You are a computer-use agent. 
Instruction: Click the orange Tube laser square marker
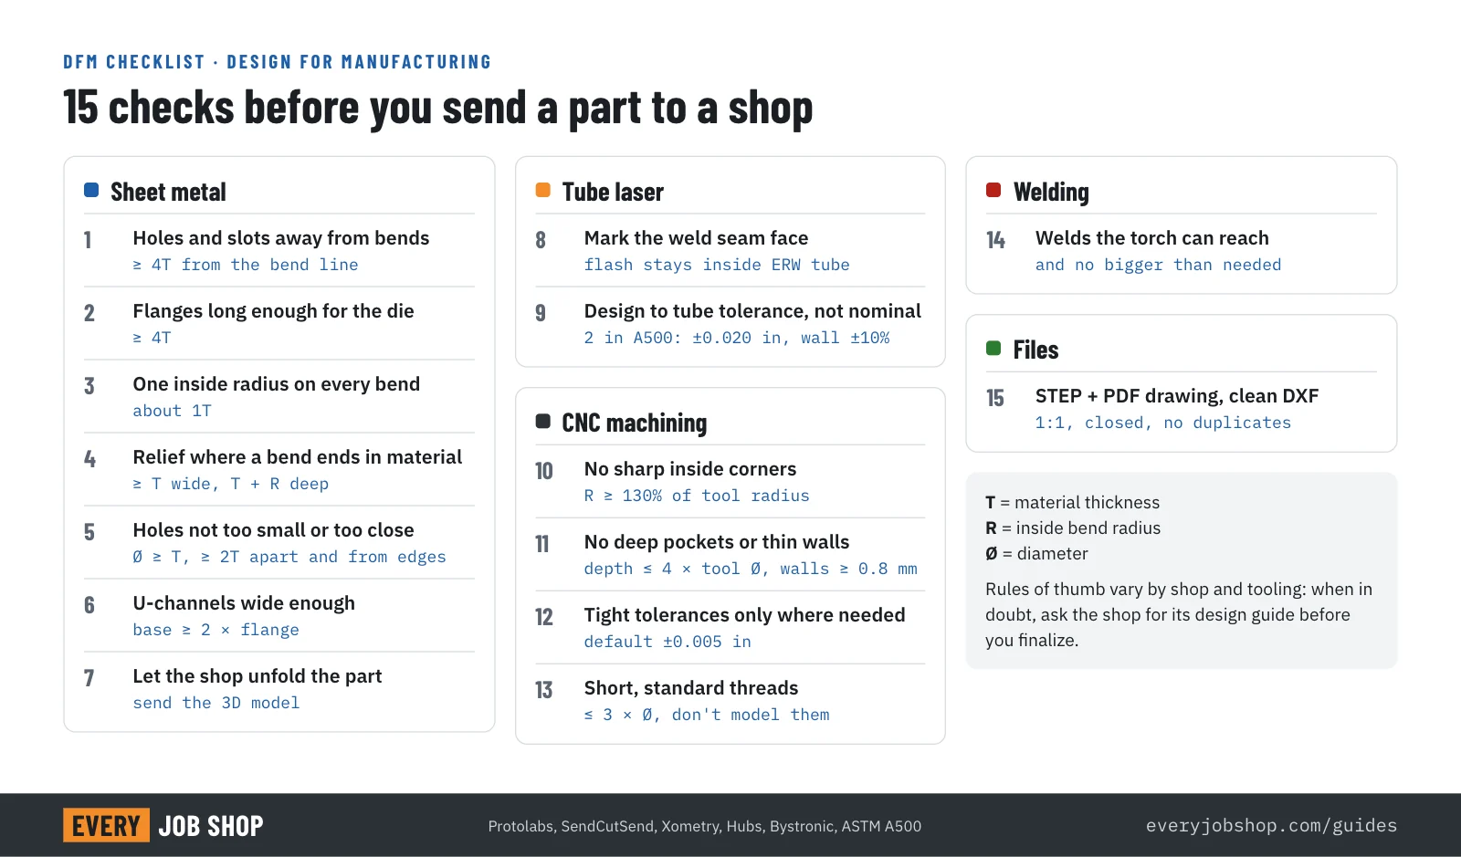542,190
